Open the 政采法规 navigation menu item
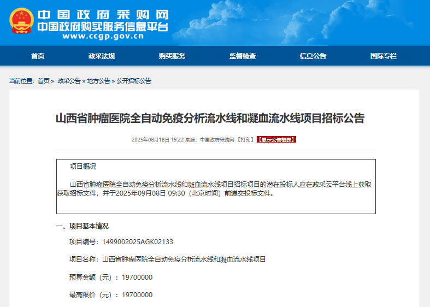430x307 pixels. click(102, 56)
